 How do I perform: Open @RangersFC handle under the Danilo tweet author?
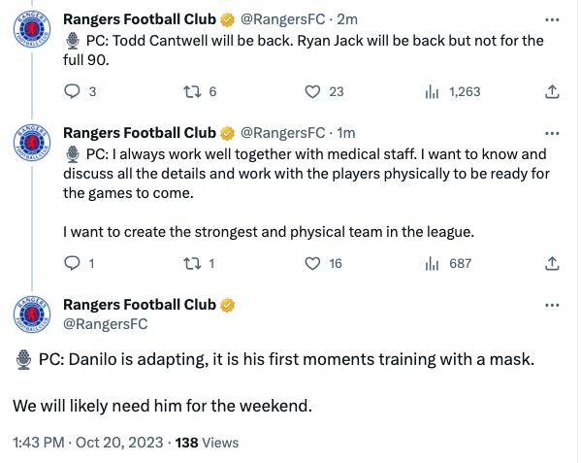point(105,324)
